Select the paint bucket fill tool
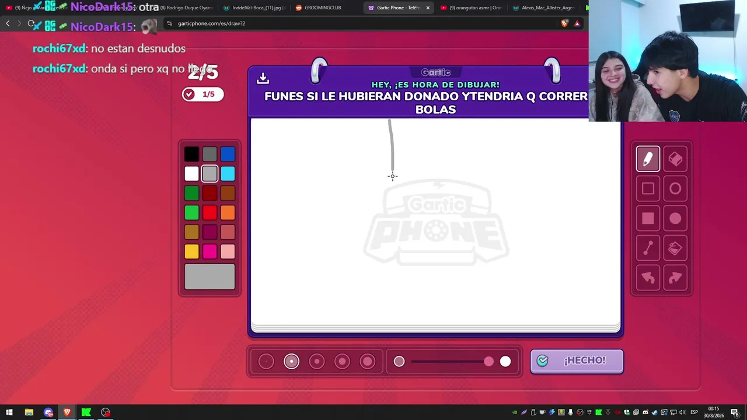Viewport: 747px width, 420px height. pos(675,249)
